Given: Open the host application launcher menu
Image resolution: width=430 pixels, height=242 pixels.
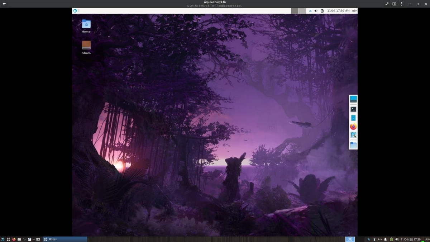Looking at the screenshot, I should (x=3, y=239).
